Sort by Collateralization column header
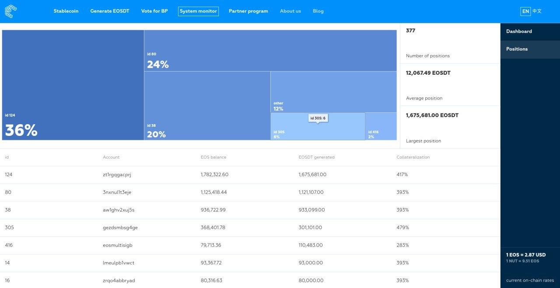This screenshot has height=288, width=560. click(413, 157)
